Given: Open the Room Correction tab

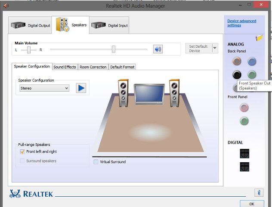Looking at the screenshot, I should pos(93,67).
